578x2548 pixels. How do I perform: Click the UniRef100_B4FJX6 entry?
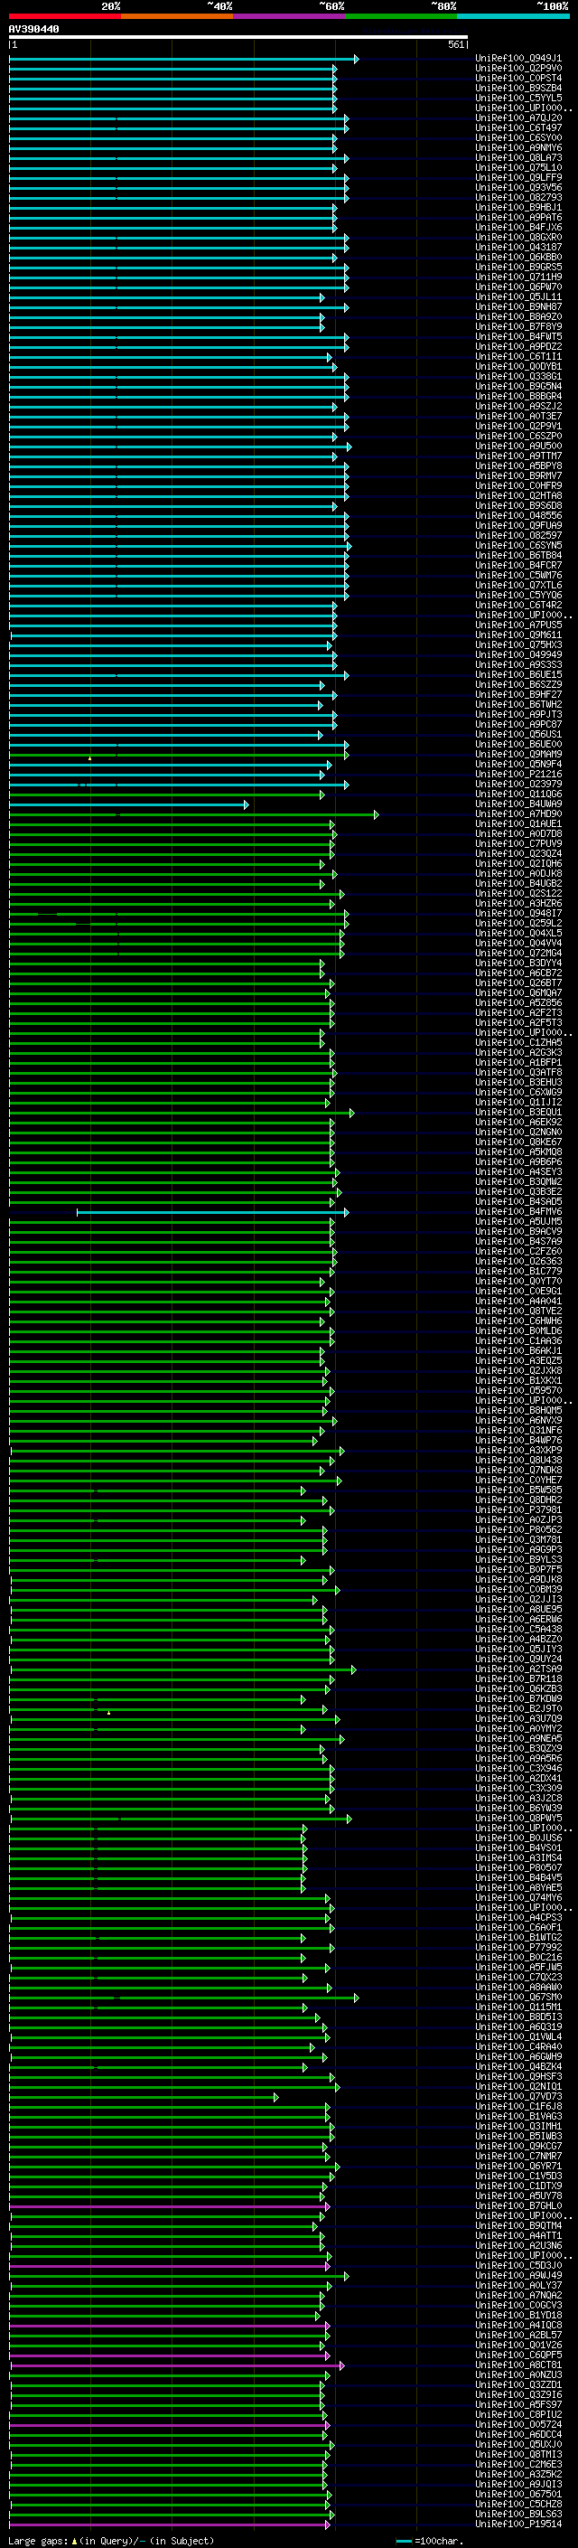pyautogui.click(x=518, y=228)
